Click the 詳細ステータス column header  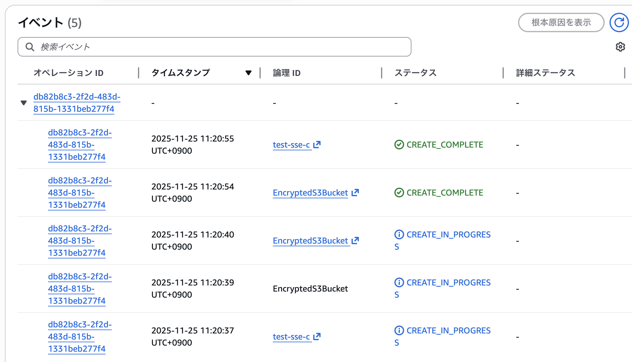pos(545,73)
